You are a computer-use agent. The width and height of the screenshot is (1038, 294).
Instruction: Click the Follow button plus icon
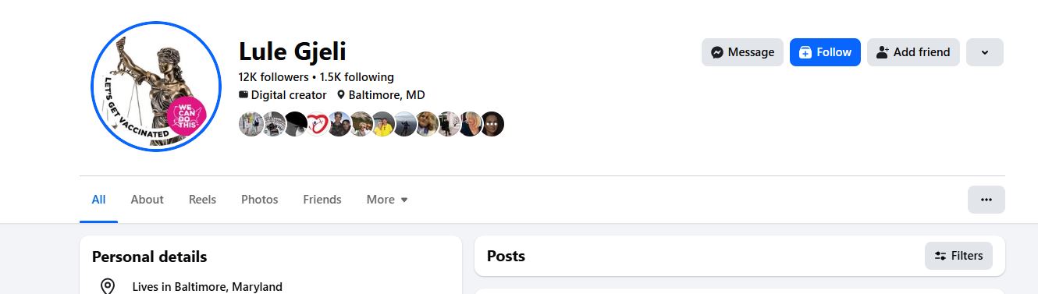pyautogui.click(x=805, y=52)
